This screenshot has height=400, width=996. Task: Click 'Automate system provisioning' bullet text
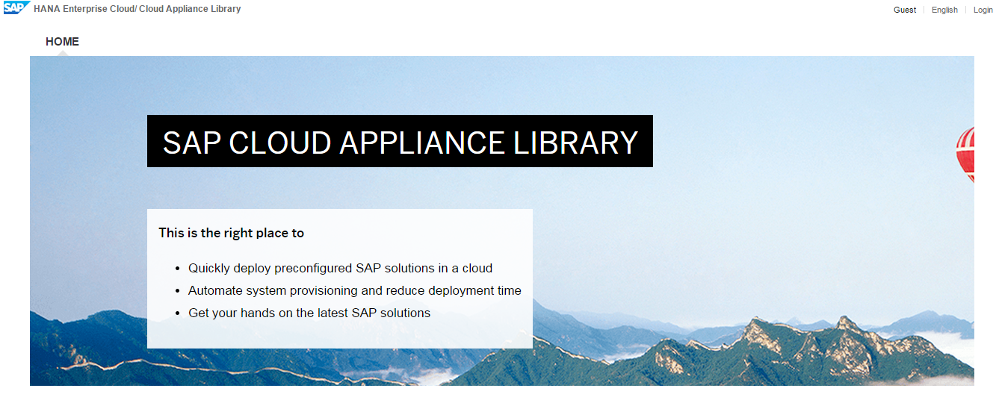[355, 290]
